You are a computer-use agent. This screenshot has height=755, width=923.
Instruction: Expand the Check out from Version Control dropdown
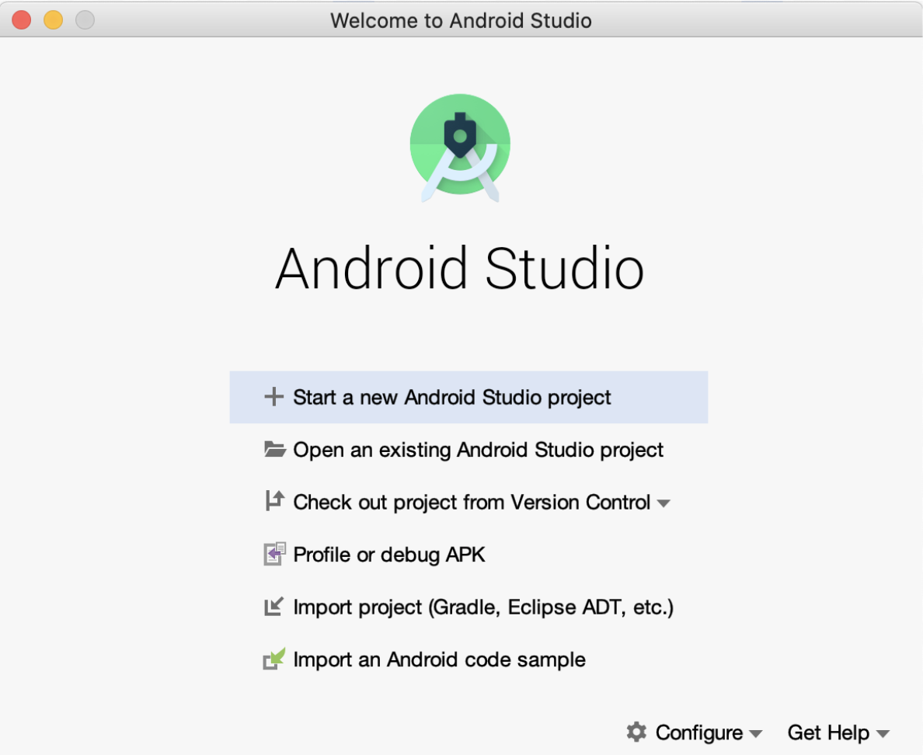664,503
